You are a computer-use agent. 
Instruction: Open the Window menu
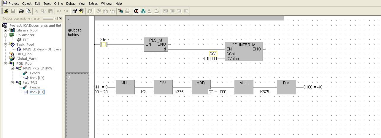107,4
